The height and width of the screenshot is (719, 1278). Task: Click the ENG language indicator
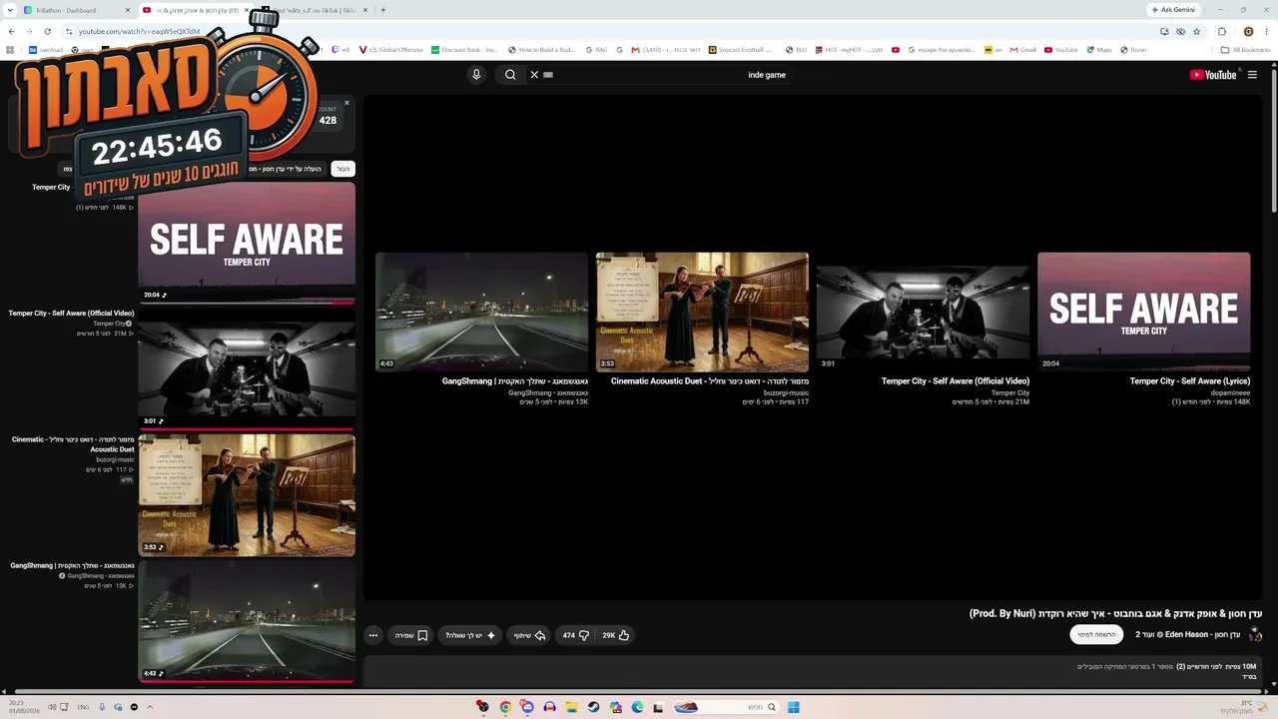click(83, 707)
